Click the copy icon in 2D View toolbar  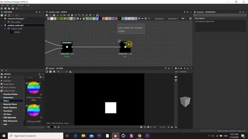click(54, 72)
